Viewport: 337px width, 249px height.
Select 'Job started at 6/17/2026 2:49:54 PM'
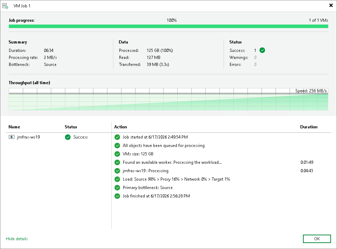pyautogui.click(x=155, y=137)
